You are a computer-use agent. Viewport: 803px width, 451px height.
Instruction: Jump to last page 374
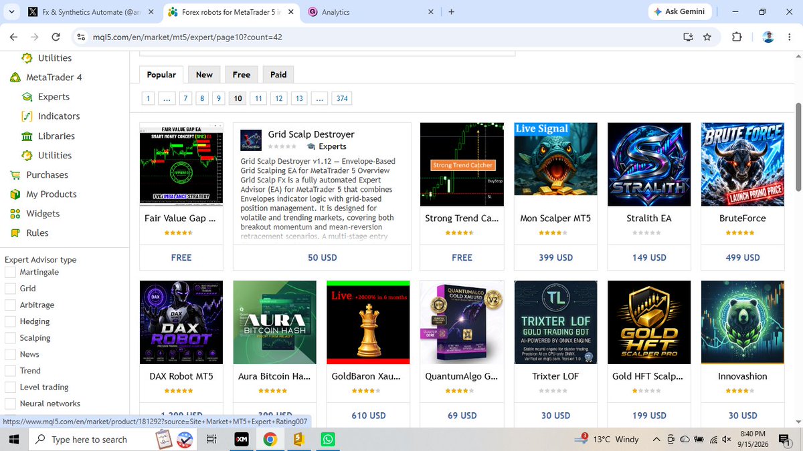click(x=342, y=99)
